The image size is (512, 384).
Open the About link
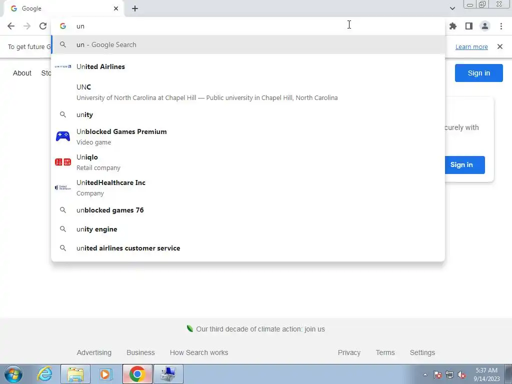pos(22,73)
